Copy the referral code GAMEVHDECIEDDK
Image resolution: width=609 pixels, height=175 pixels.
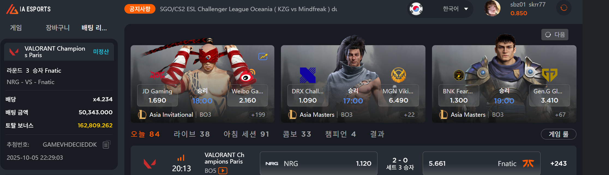(106, 145)
